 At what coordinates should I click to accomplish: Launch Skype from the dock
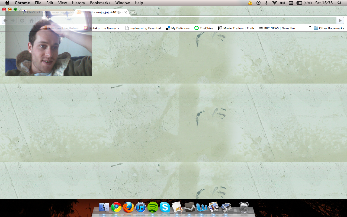click(x=165, y=208)
